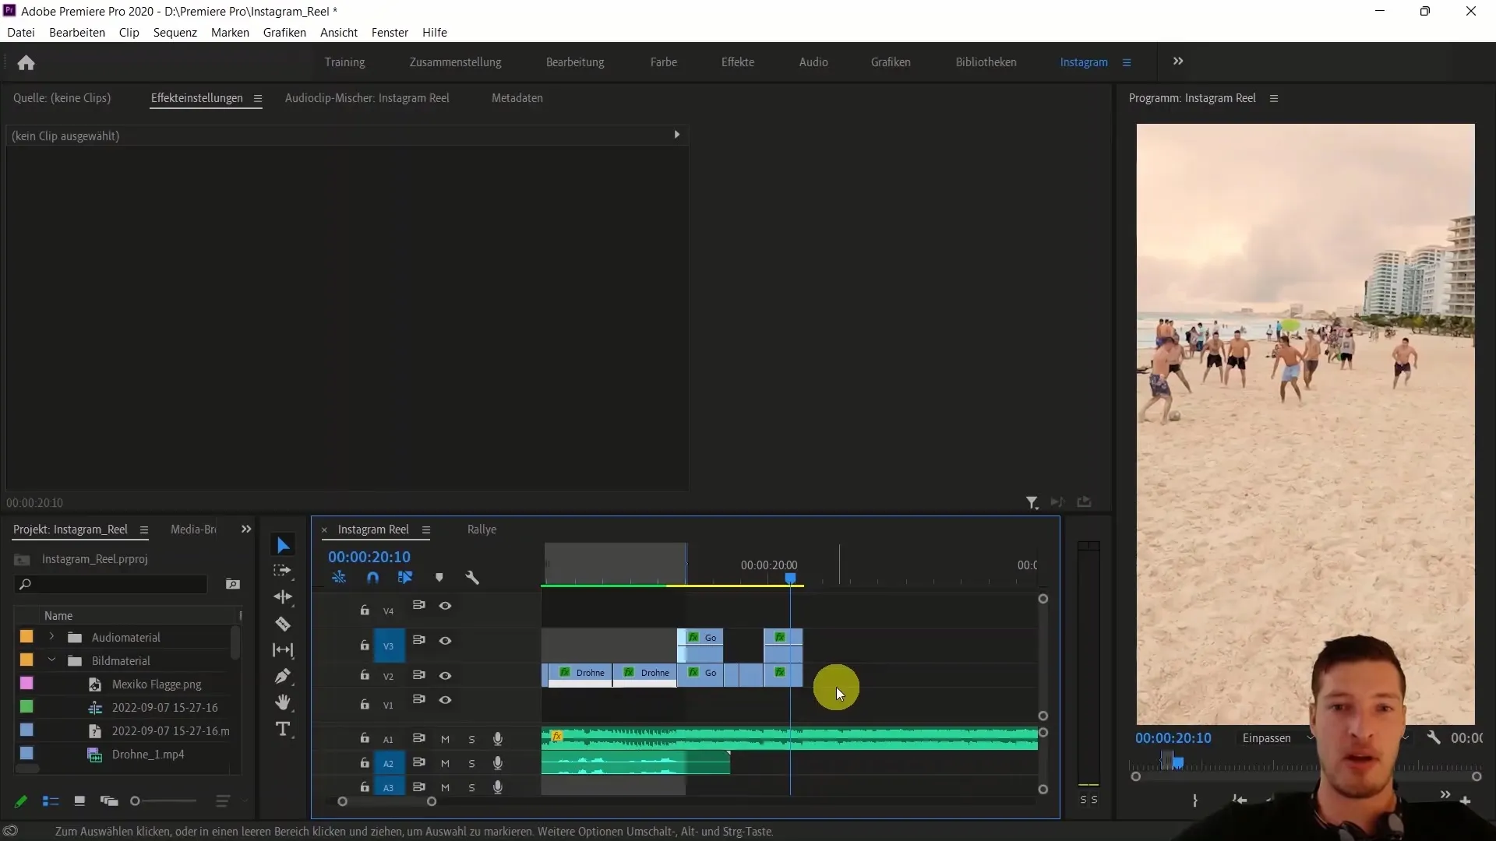The image size is (1496, 841).
Task: Click Program monitor playhead scrubber
Action: 1177,762
